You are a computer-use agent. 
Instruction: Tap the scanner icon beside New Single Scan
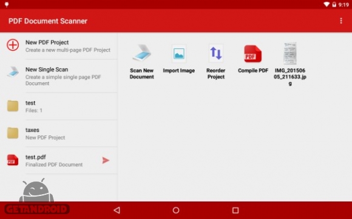[x=13, y=72]
